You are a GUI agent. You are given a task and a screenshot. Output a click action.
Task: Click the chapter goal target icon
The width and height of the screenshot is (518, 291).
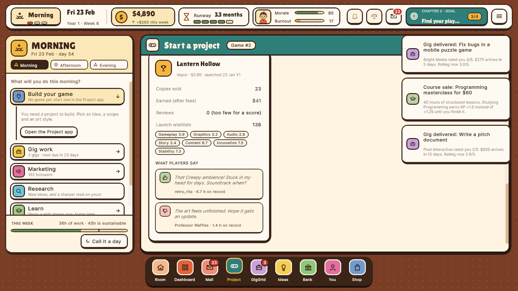click(414, 16)
